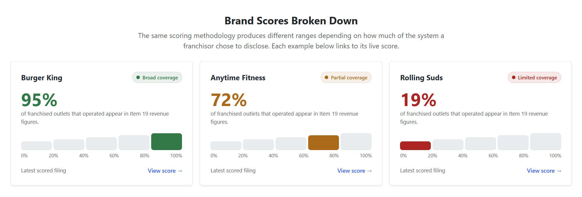
Task: Click the 95% score figure
Action: point(39,100)
